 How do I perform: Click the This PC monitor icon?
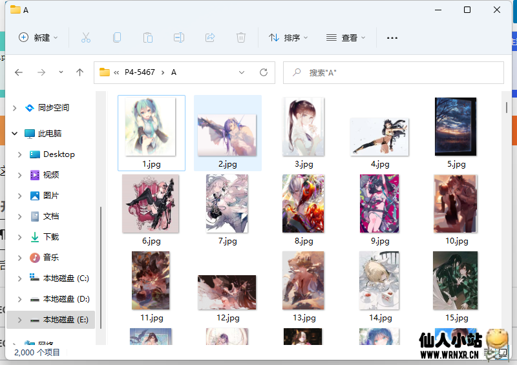30,134
